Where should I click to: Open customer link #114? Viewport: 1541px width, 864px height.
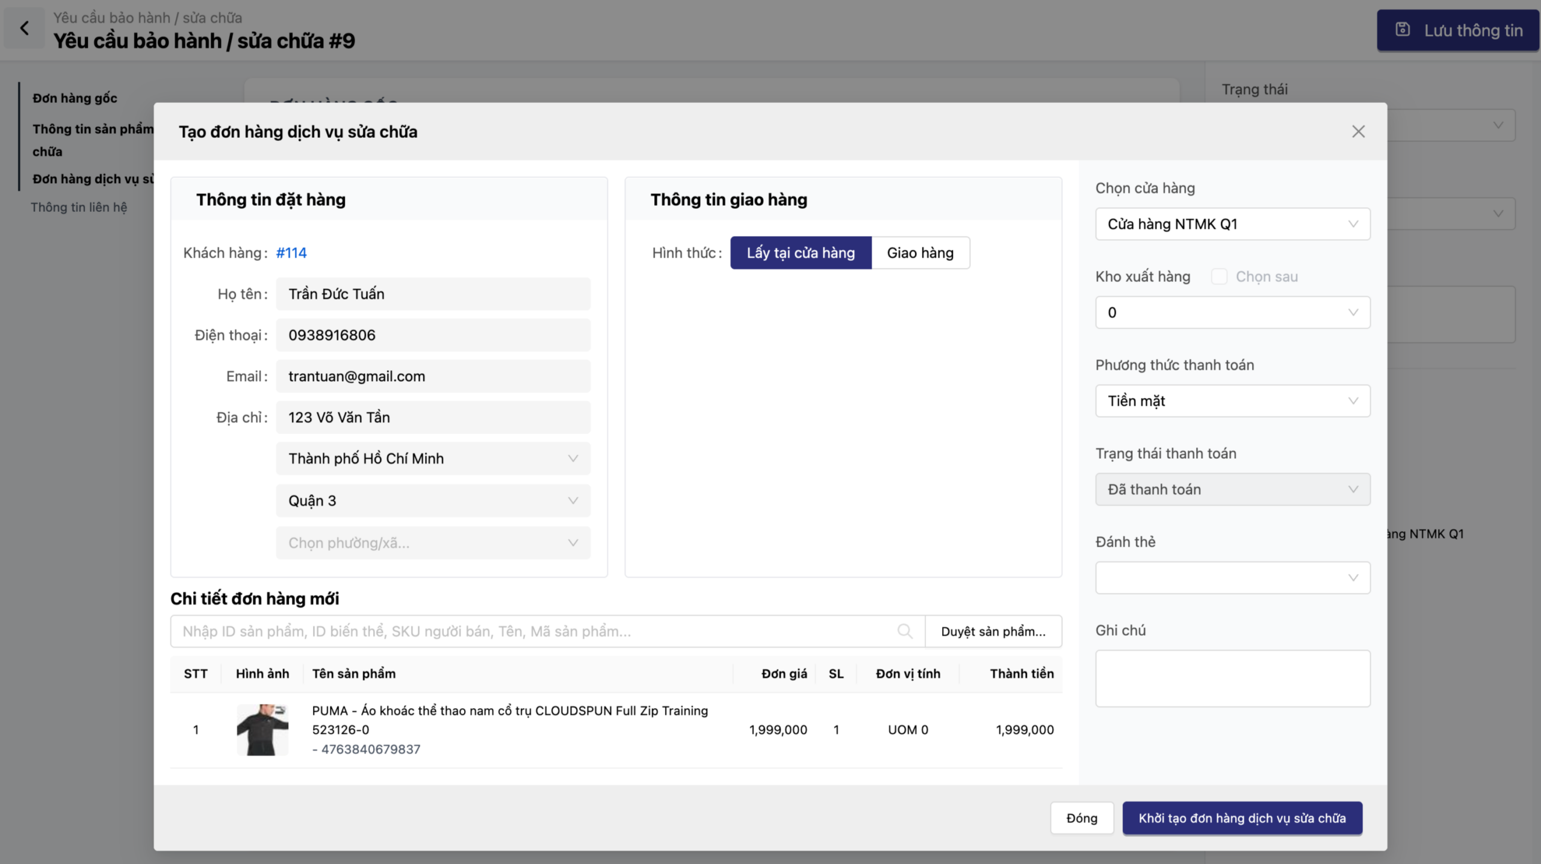pos(291,253)
